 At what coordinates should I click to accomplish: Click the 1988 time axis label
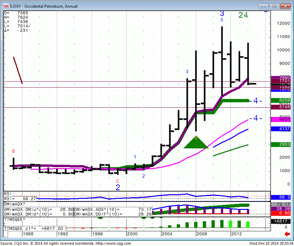coord(28,234)
